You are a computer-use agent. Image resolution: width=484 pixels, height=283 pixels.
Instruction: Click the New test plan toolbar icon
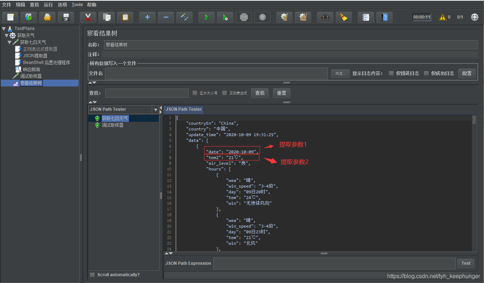pyautogui.click(x=10, y=17)
